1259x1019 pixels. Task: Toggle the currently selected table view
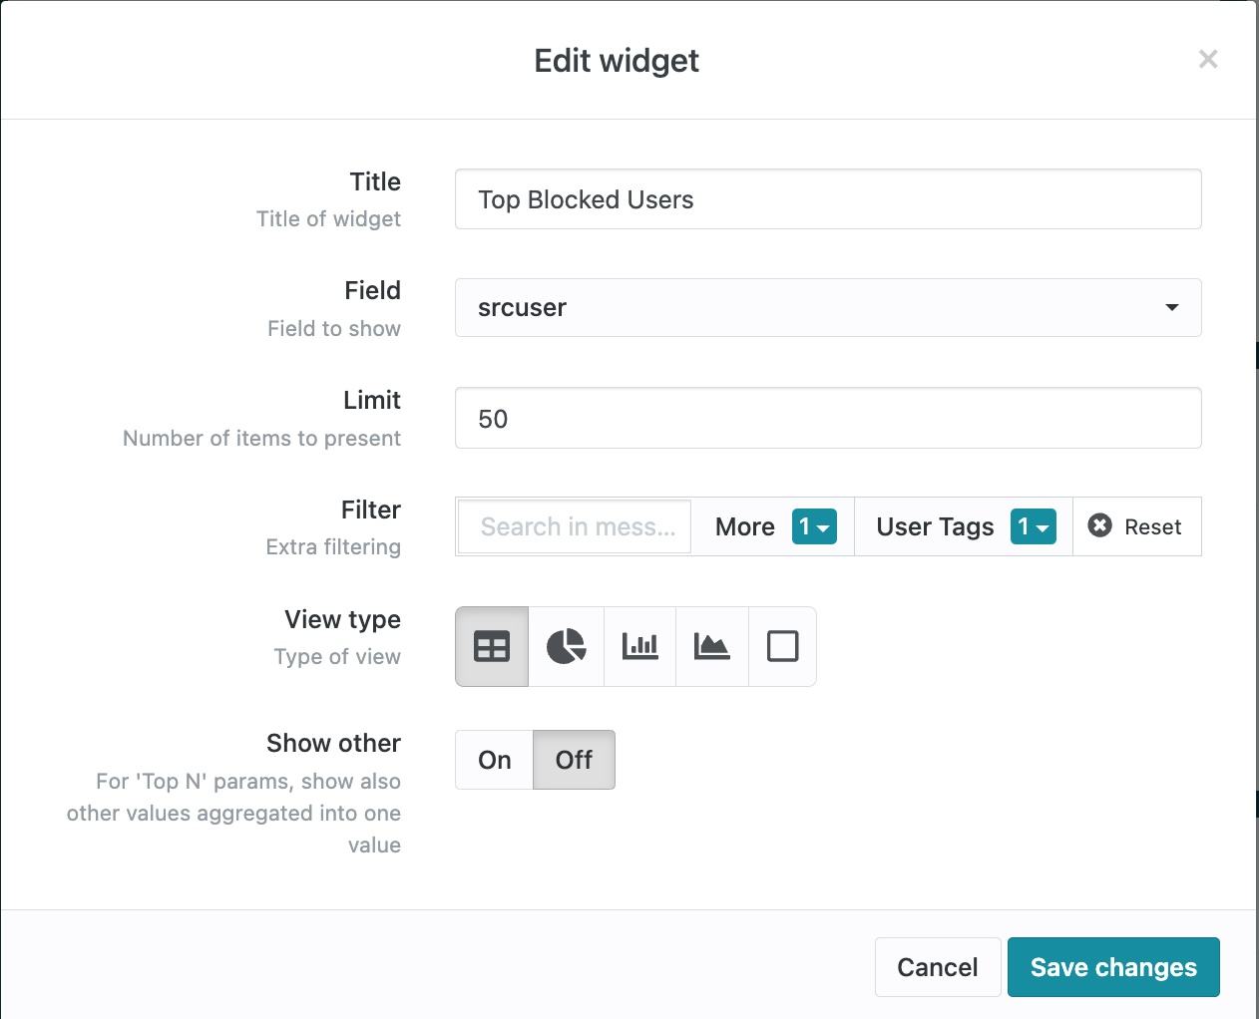click(x=491, y=646)
